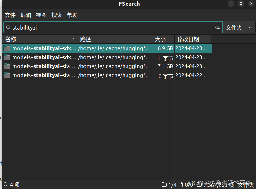Click the file count icon showing 0/0
This screenshot has width=256, height=189.
point(181,185)
